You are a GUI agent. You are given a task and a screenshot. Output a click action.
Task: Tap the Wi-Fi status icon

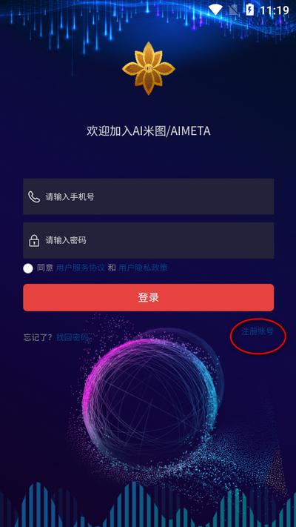(x=215, y=10)
